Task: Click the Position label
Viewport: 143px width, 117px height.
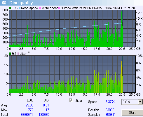Action: (x=94, y=110)
